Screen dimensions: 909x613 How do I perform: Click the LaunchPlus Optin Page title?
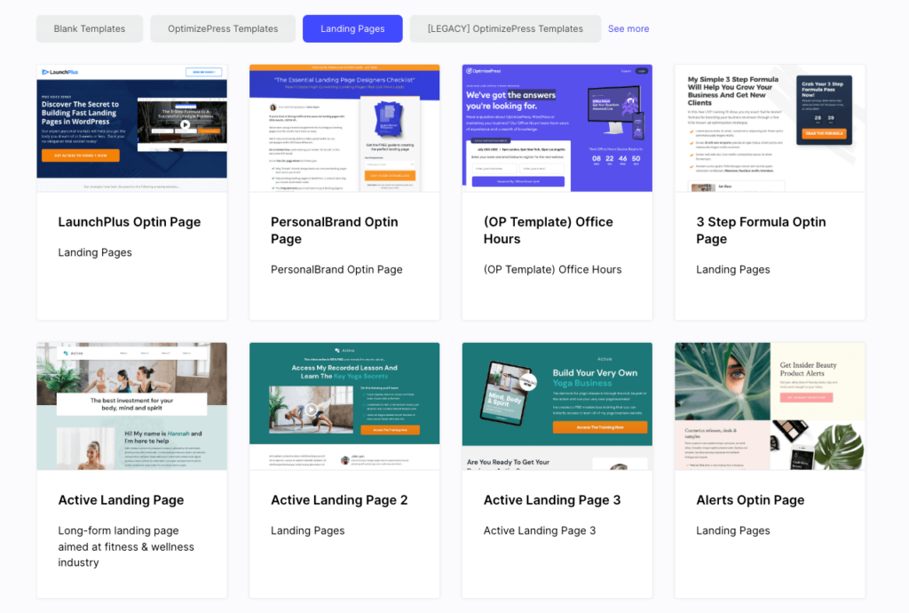(130, 222)
